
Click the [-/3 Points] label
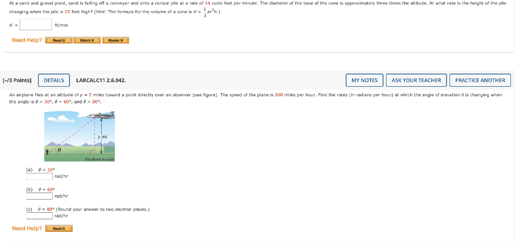[x=17, y=80]
